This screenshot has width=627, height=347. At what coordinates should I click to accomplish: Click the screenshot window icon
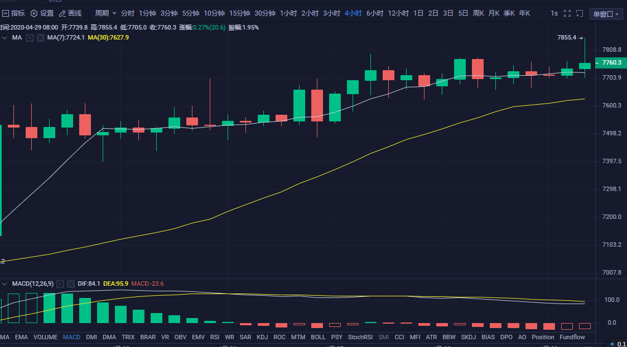click(580, 13)
